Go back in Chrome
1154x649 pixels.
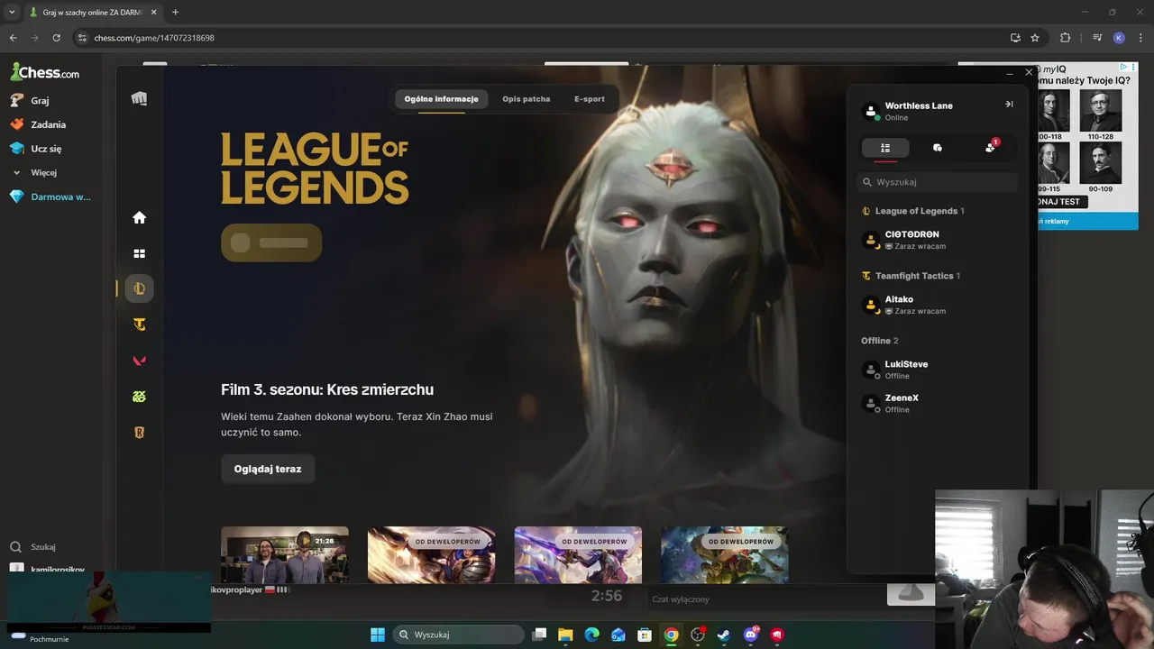(x=13, y=38)
